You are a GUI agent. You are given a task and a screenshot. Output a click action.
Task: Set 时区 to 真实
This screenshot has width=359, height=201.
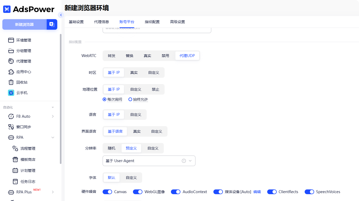[x=134, y=73]
